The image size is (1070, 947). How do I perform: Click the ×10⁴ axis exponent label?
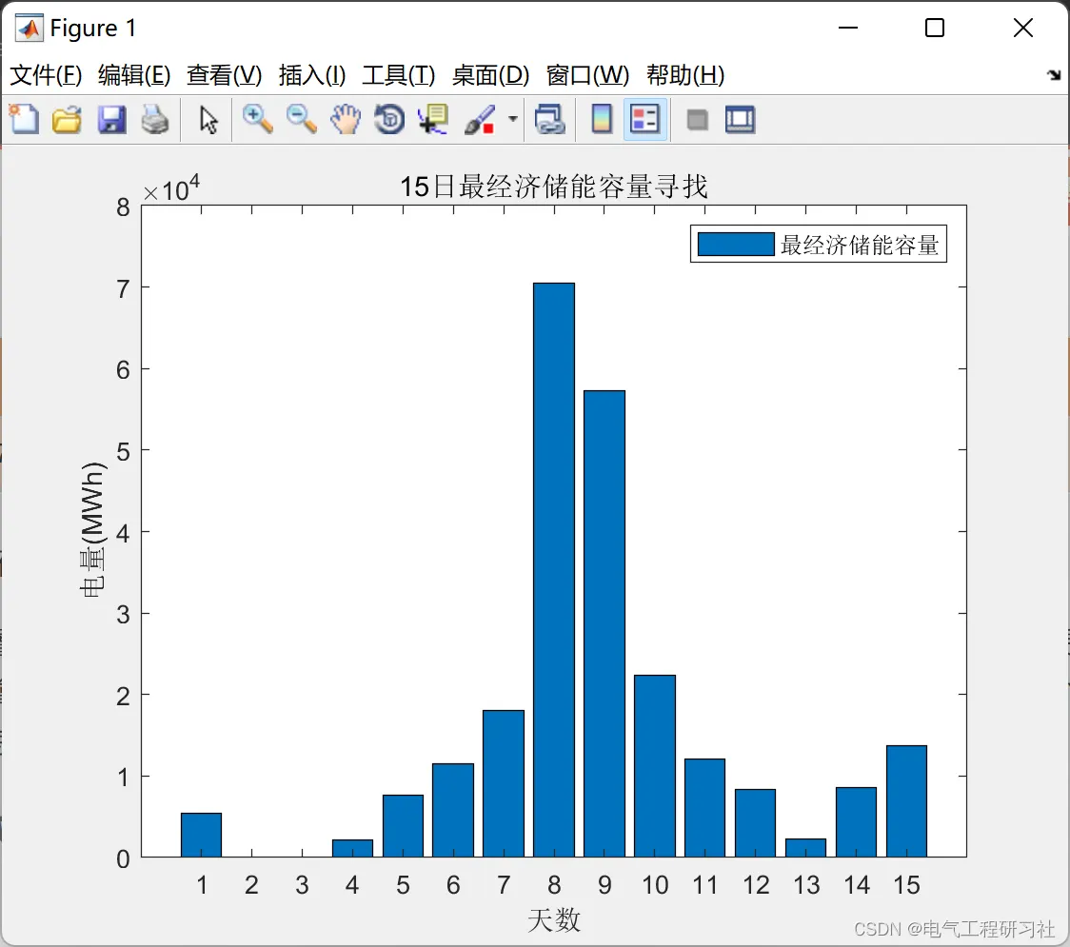[x=171, y=188]
